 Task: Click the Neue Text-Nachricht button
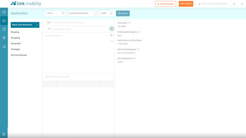[x=23, y=25]
